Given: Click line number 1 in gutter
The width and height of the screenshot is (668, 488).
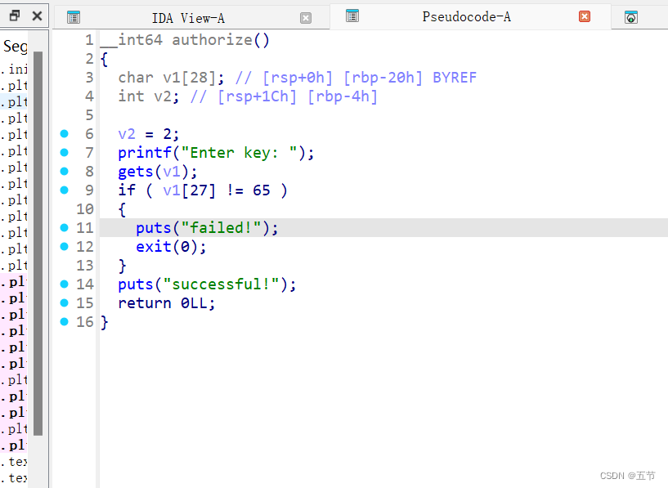Looking at the screenshot, I should click(x=89, y=40).
